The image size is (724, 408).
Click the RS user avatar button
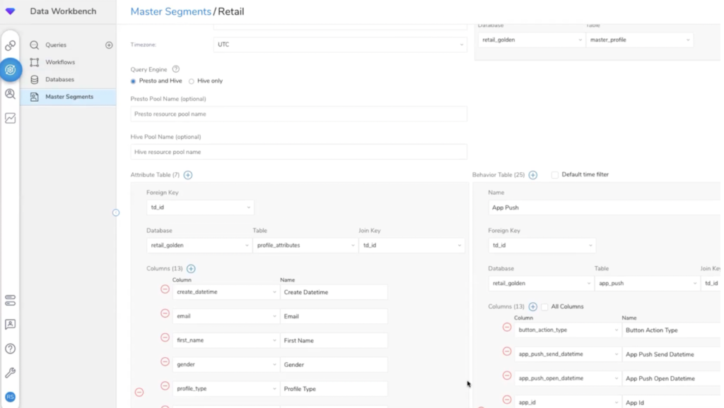pos(10,397)
